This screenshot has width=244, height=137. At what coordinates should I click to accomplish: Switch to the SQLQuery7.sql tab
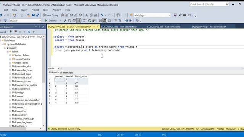click(209, 27)
